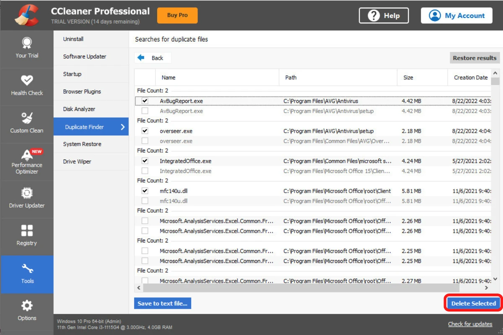Uncheck mfc140u.dll in the root\Client folder

145,191
